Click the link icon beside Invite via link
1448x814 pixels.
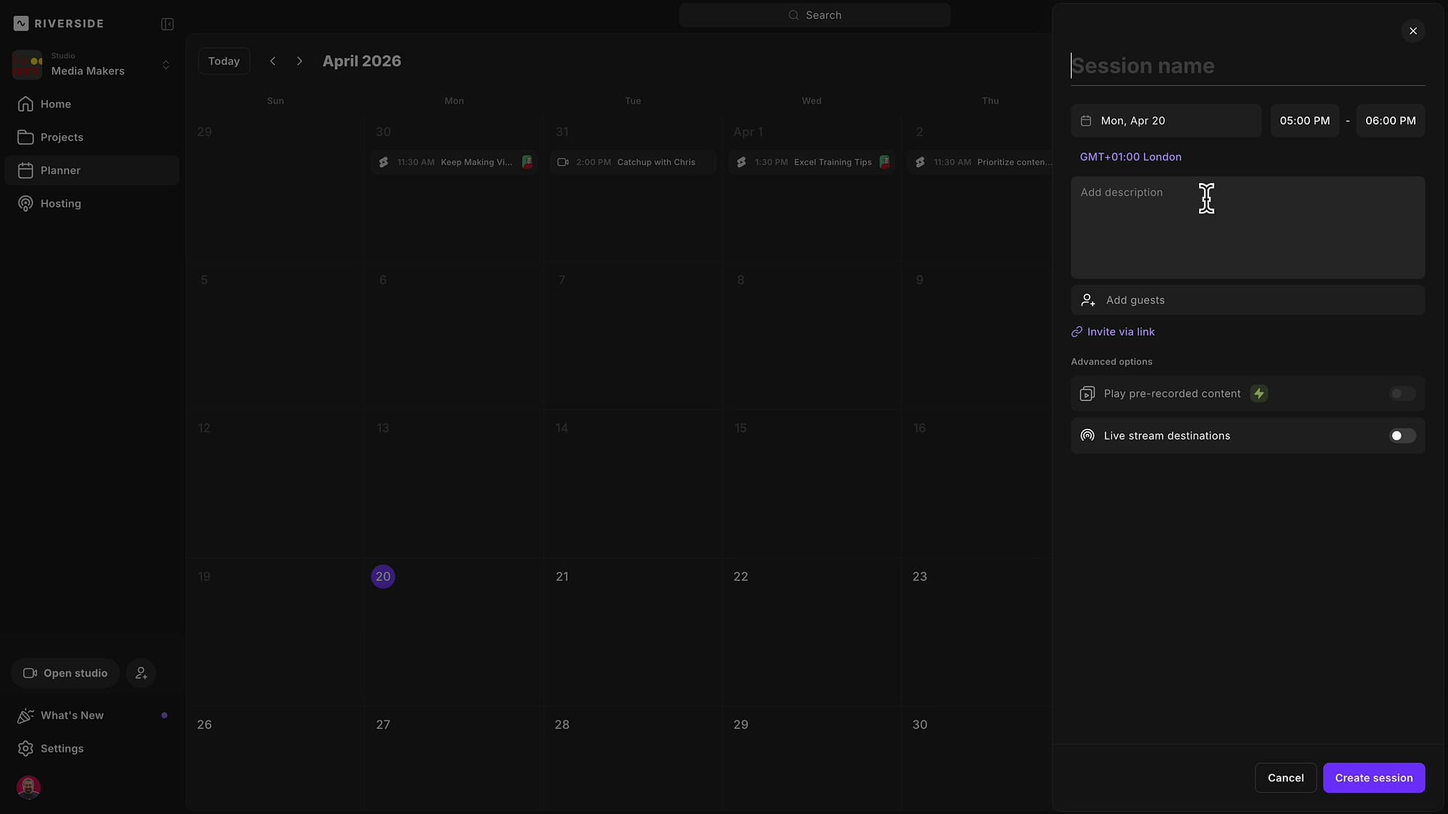tap(1077, 332)
